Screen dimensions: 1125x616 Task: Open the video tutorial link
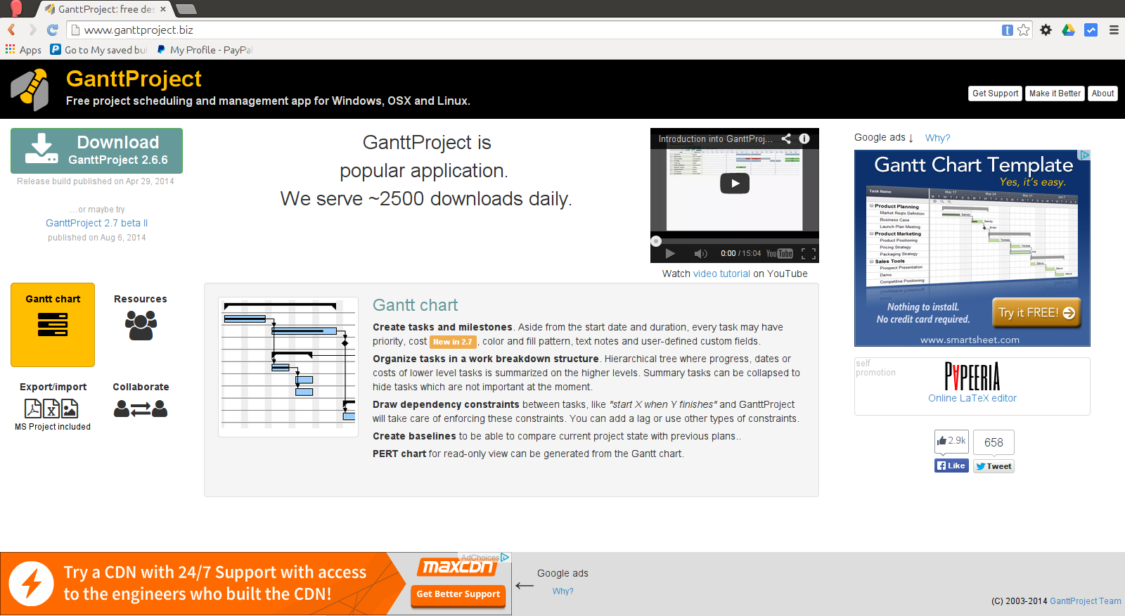click(721, 274)
